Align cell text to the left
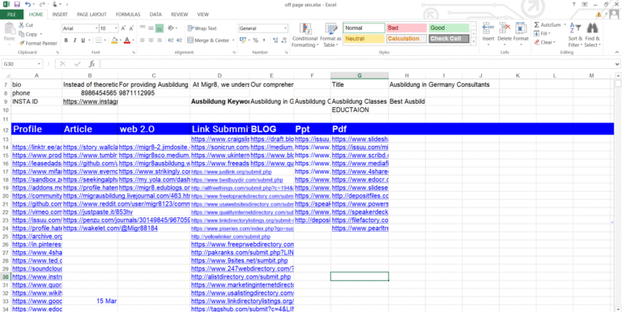 [142, 40]
